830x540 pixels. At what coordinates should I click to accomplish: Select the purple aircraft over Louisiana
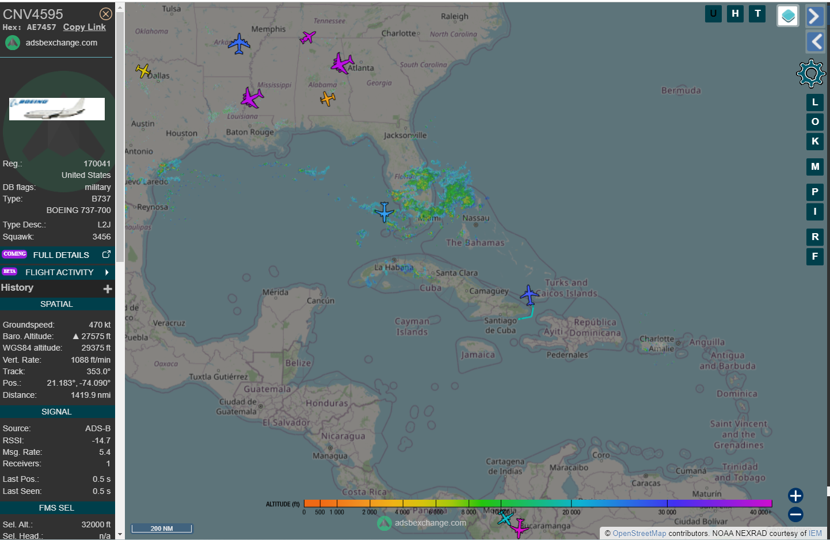pyautogui.click(x=252, y=98)
